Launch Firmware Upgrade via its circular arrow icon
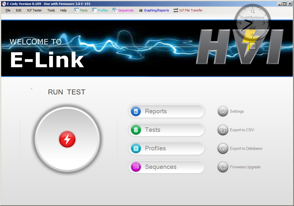Image resolution: width=294 pixels, height=206 pixels. tap(223, 167)
